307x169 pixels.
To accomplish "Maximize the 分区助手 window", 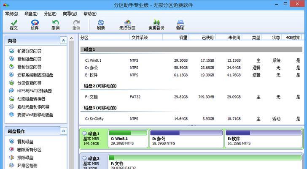I will (x=285, y=4).
